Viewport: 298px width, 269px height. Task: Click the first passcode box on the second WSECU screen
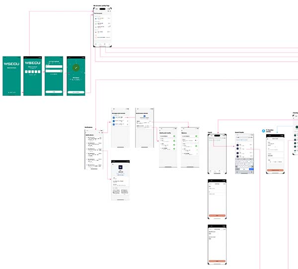tap(27, 73)
